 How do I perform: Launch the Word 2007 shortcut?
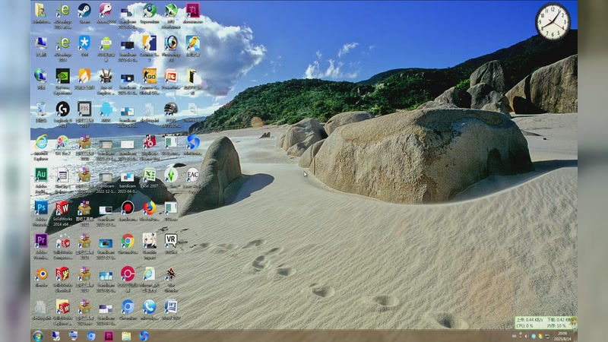point(171,307)
